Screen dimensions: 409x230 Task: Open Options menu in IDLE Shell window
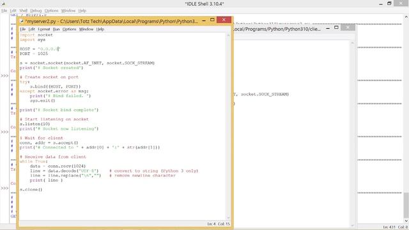coord(51,11)
